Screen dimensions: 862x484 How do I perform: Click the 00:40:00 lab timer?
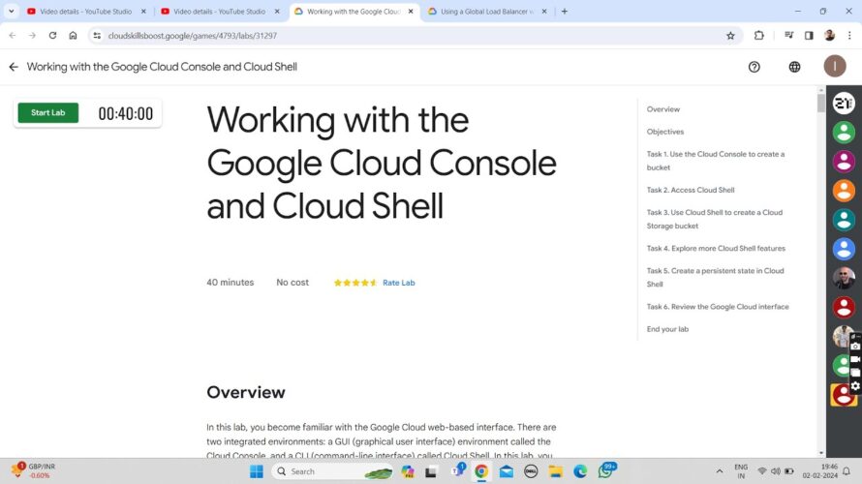125,113
